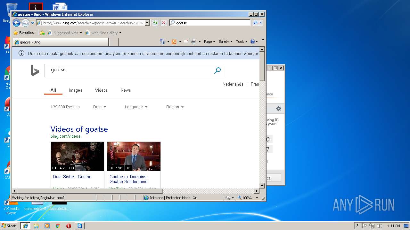Click the Nederlands language link
The image size is (410, 230).
pyautogui.click(x=233, y=84)
